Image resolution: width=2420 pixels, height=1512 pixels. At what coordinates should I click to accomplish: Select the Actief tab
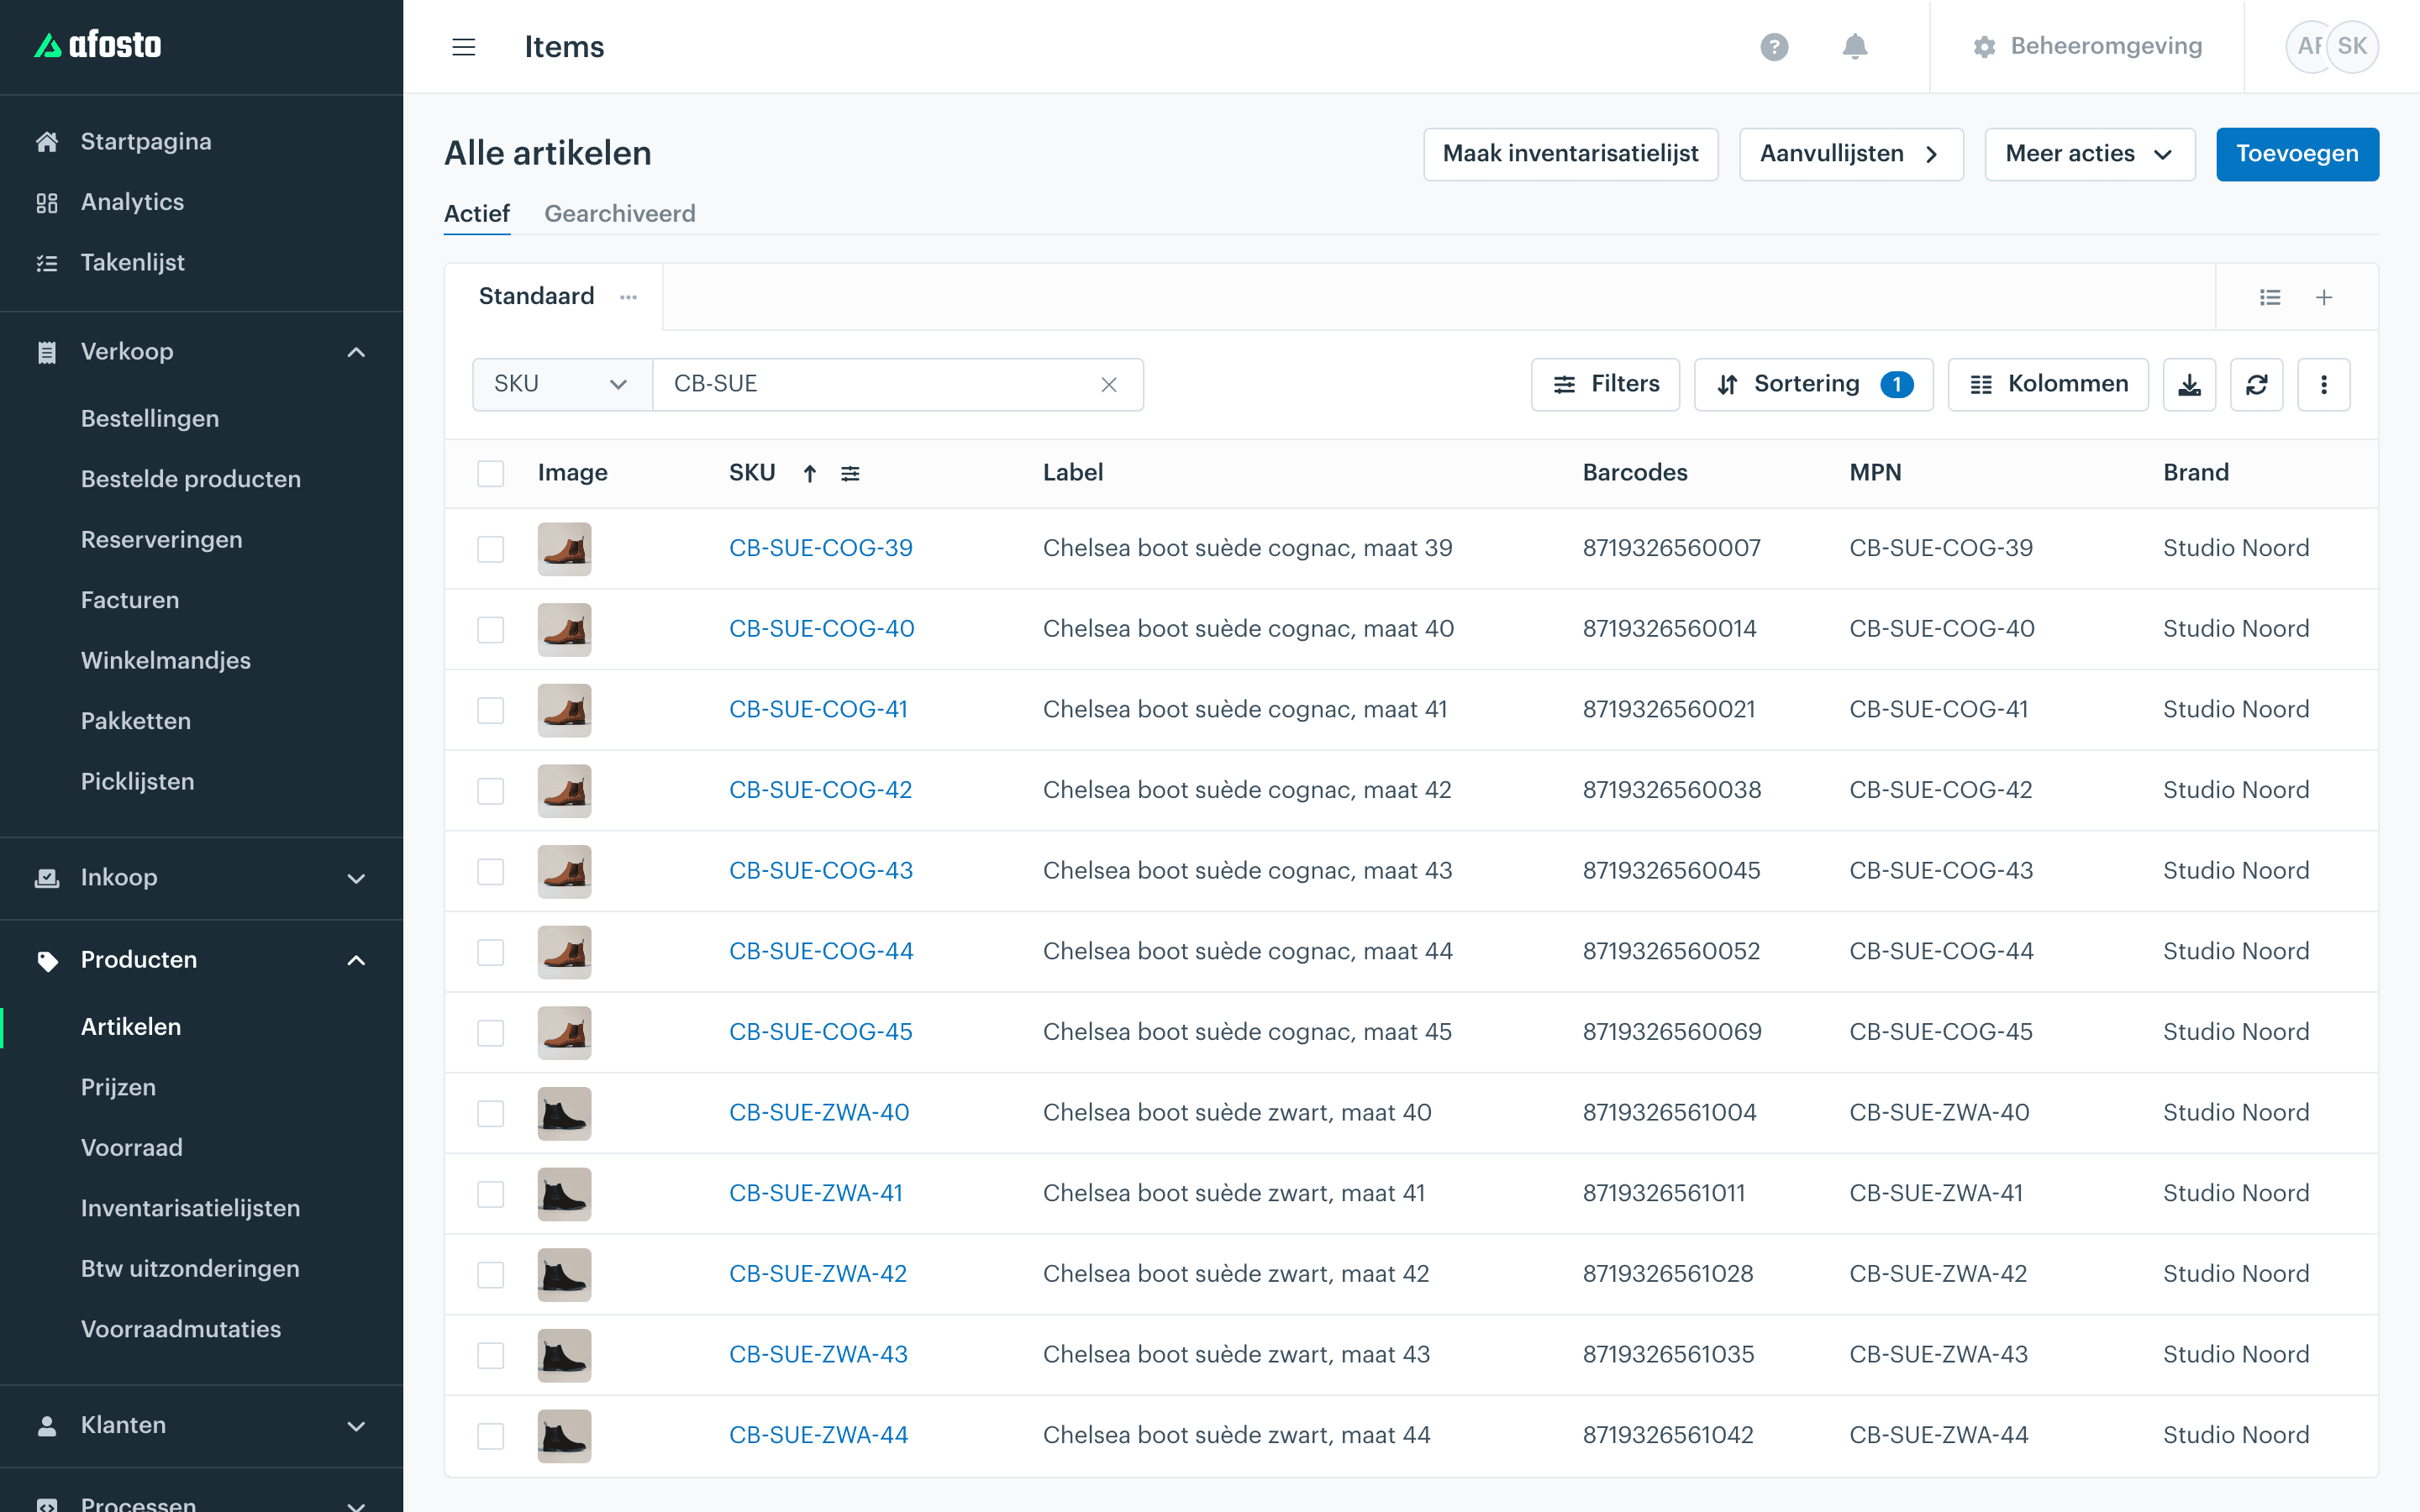pos(477,213)
